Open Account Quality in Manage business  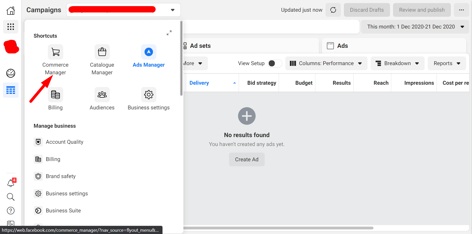coord(64,142)
